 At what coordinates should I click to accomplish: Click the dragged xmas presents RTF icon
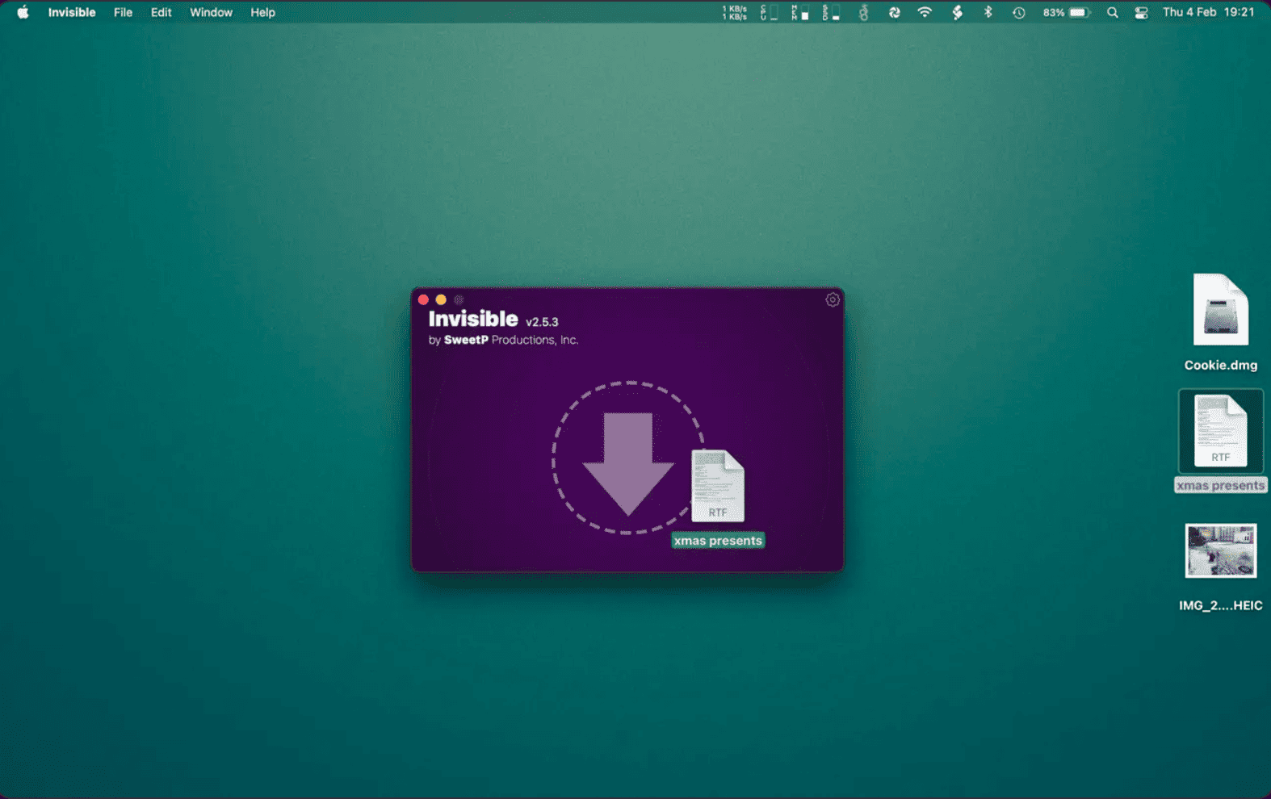pyautogui.click(x=718, y=486)
